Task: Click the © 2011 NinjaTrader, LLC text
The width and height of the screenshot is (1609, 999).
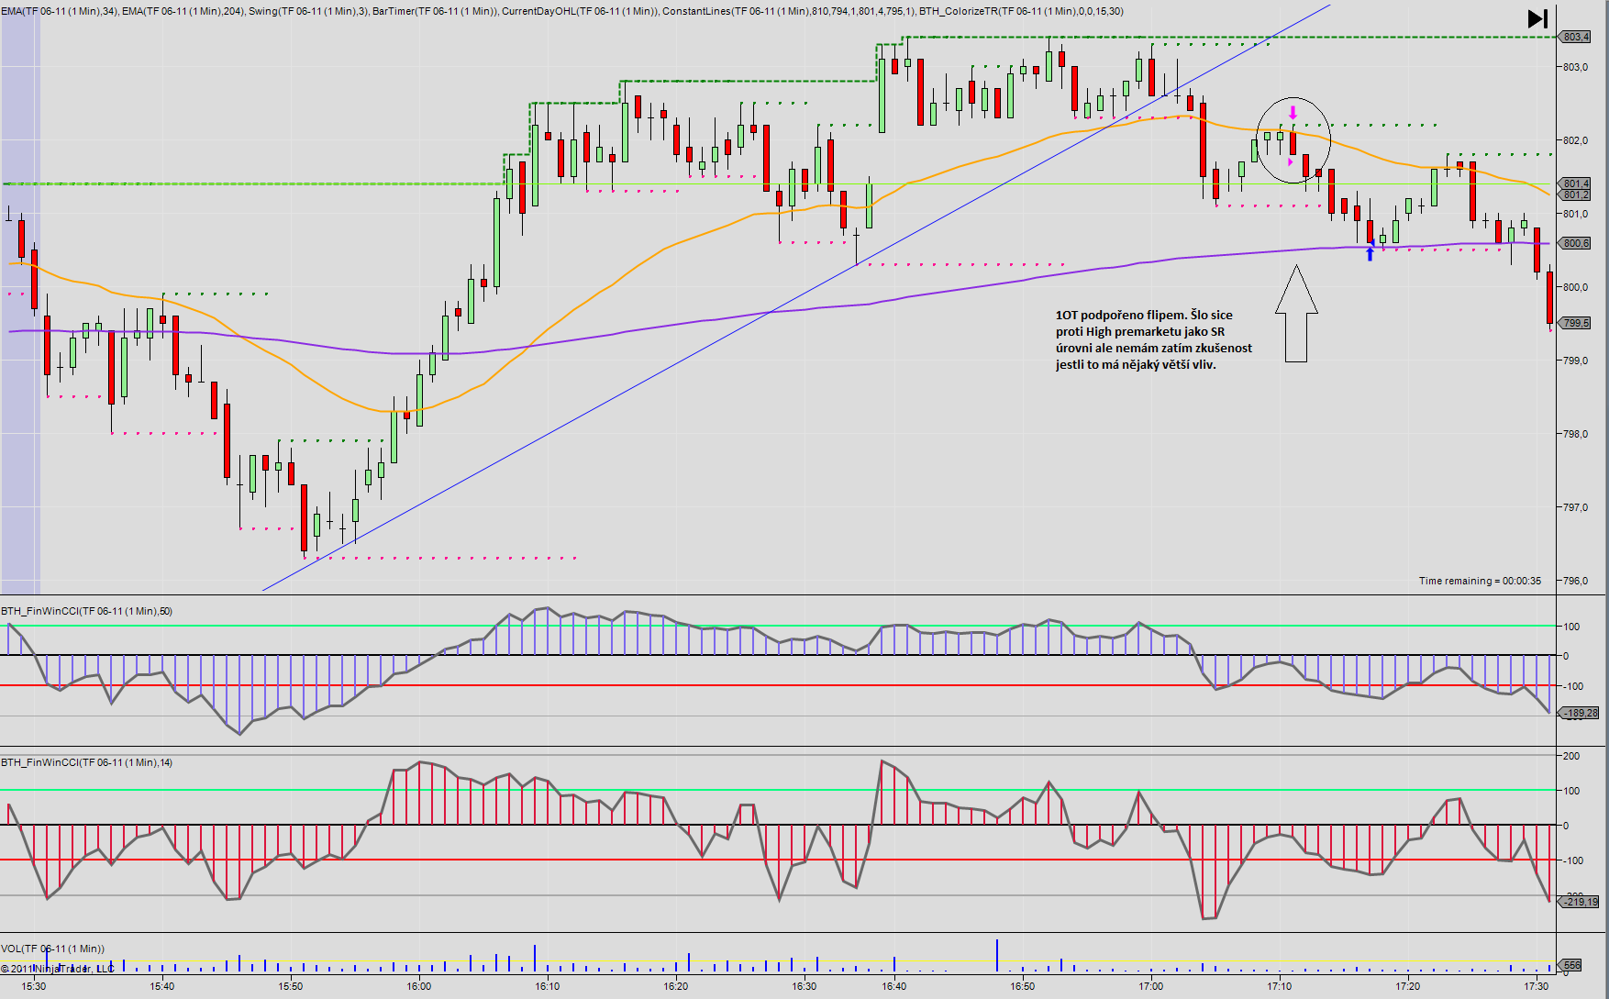Action: [x=58, y=969]
